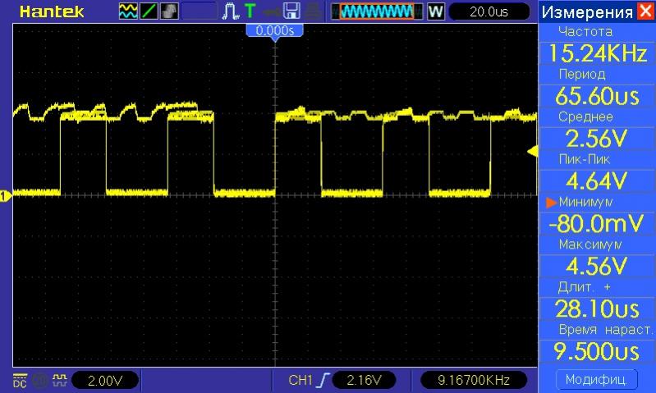The width and height of the screenshot is (656, 393).
Task: Click the channel 1 ground marker on left edge
Action: pyautogui.click(x=4, y=194)
